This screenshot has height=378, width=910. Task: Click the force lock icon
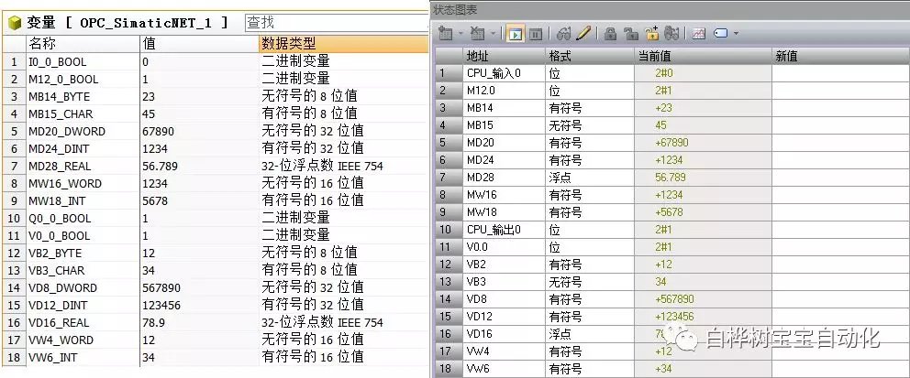pos(610,34)
